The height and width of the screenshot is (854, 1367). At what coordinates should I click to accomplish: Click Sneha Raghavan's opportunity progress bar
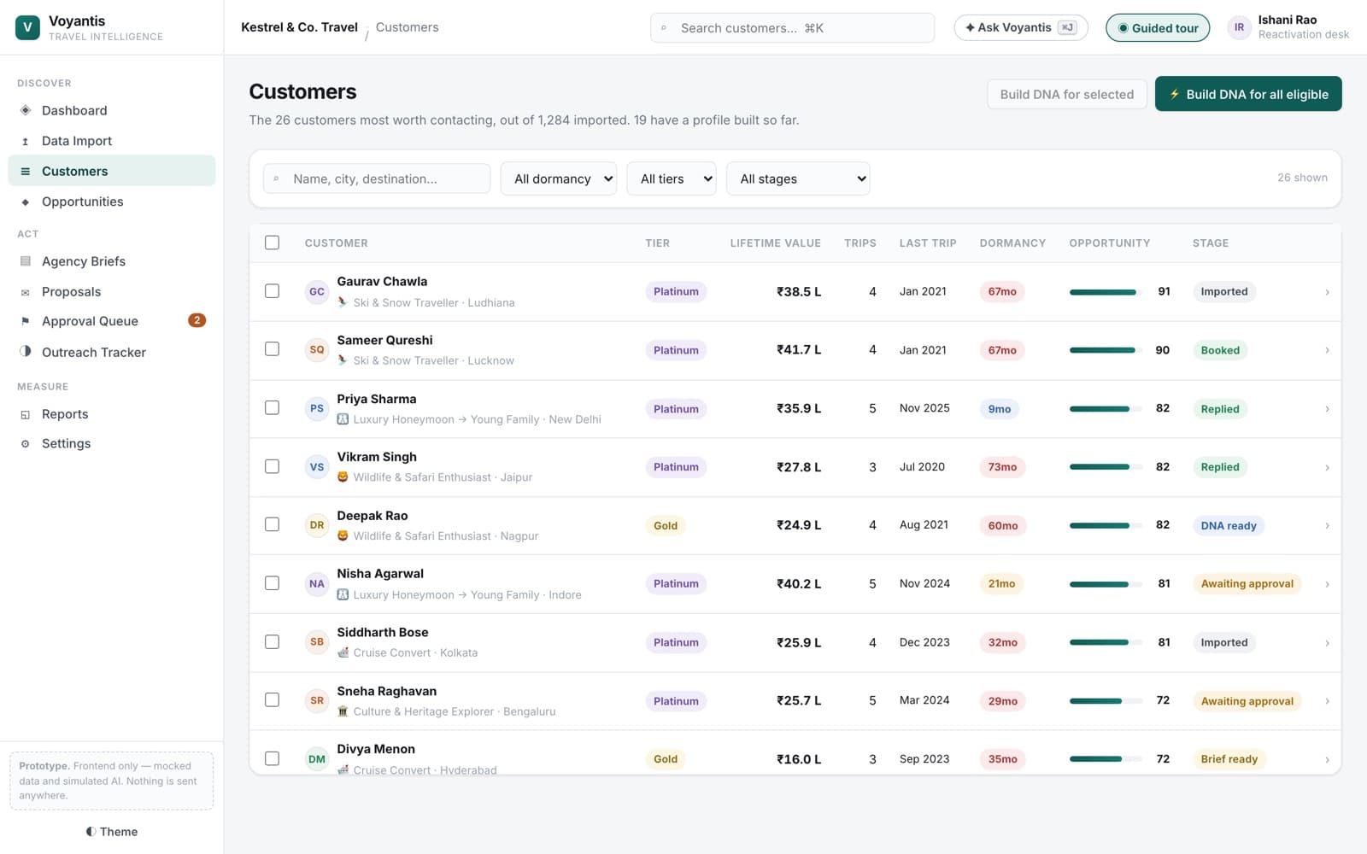point(1105,700)
